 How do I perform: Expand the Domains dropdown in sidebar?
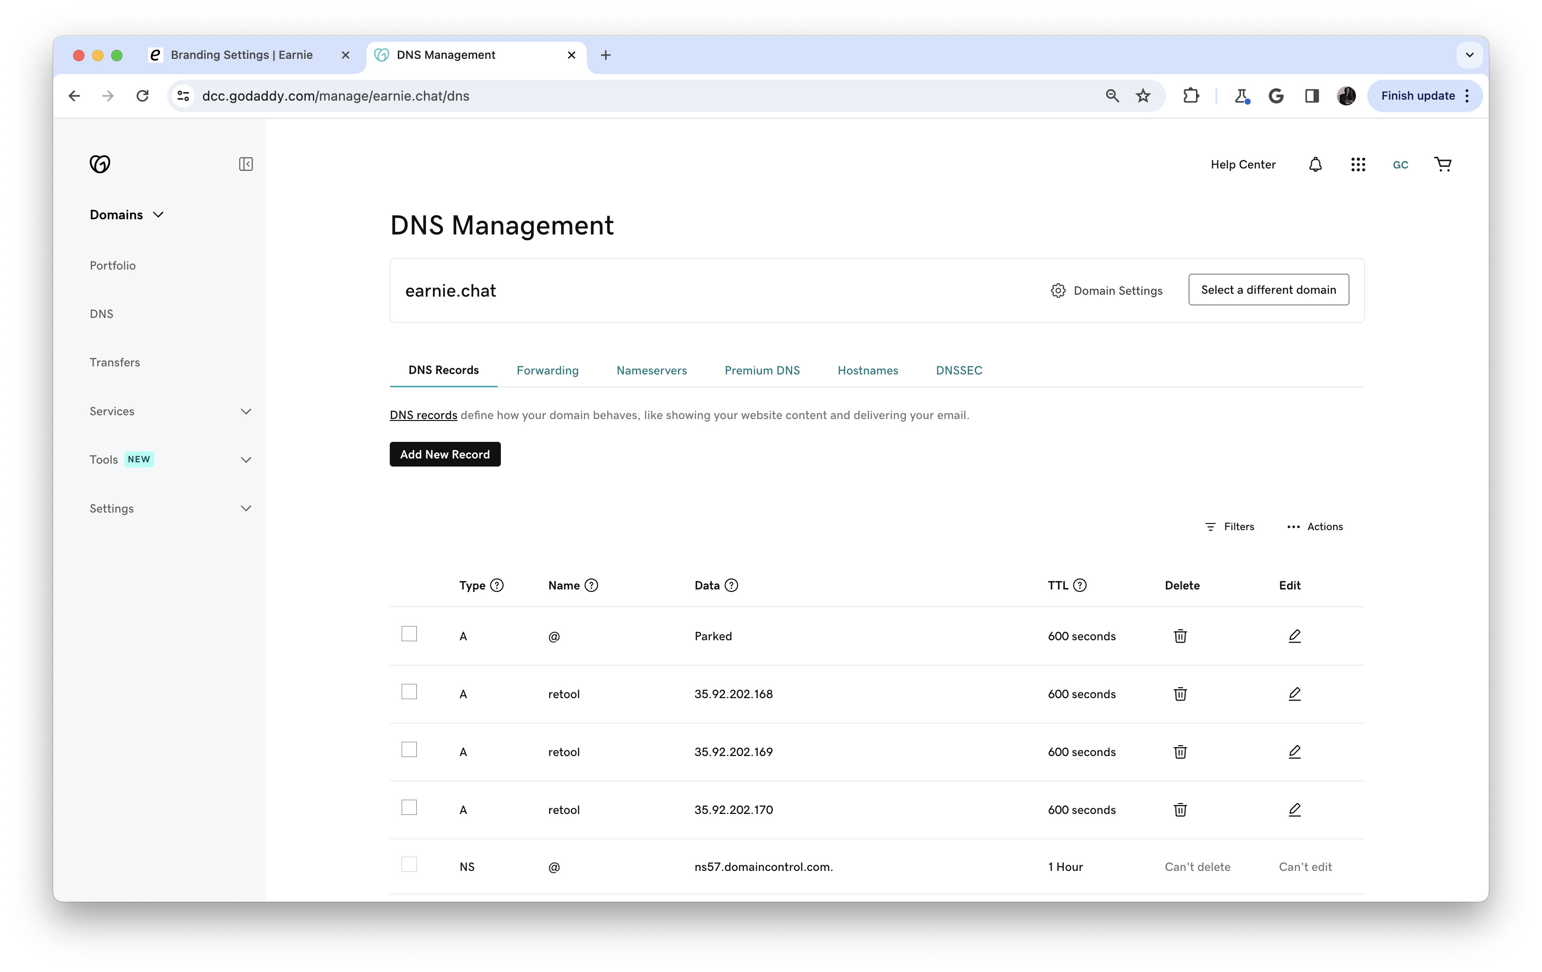pyautogui.click(x=127, y=215)
